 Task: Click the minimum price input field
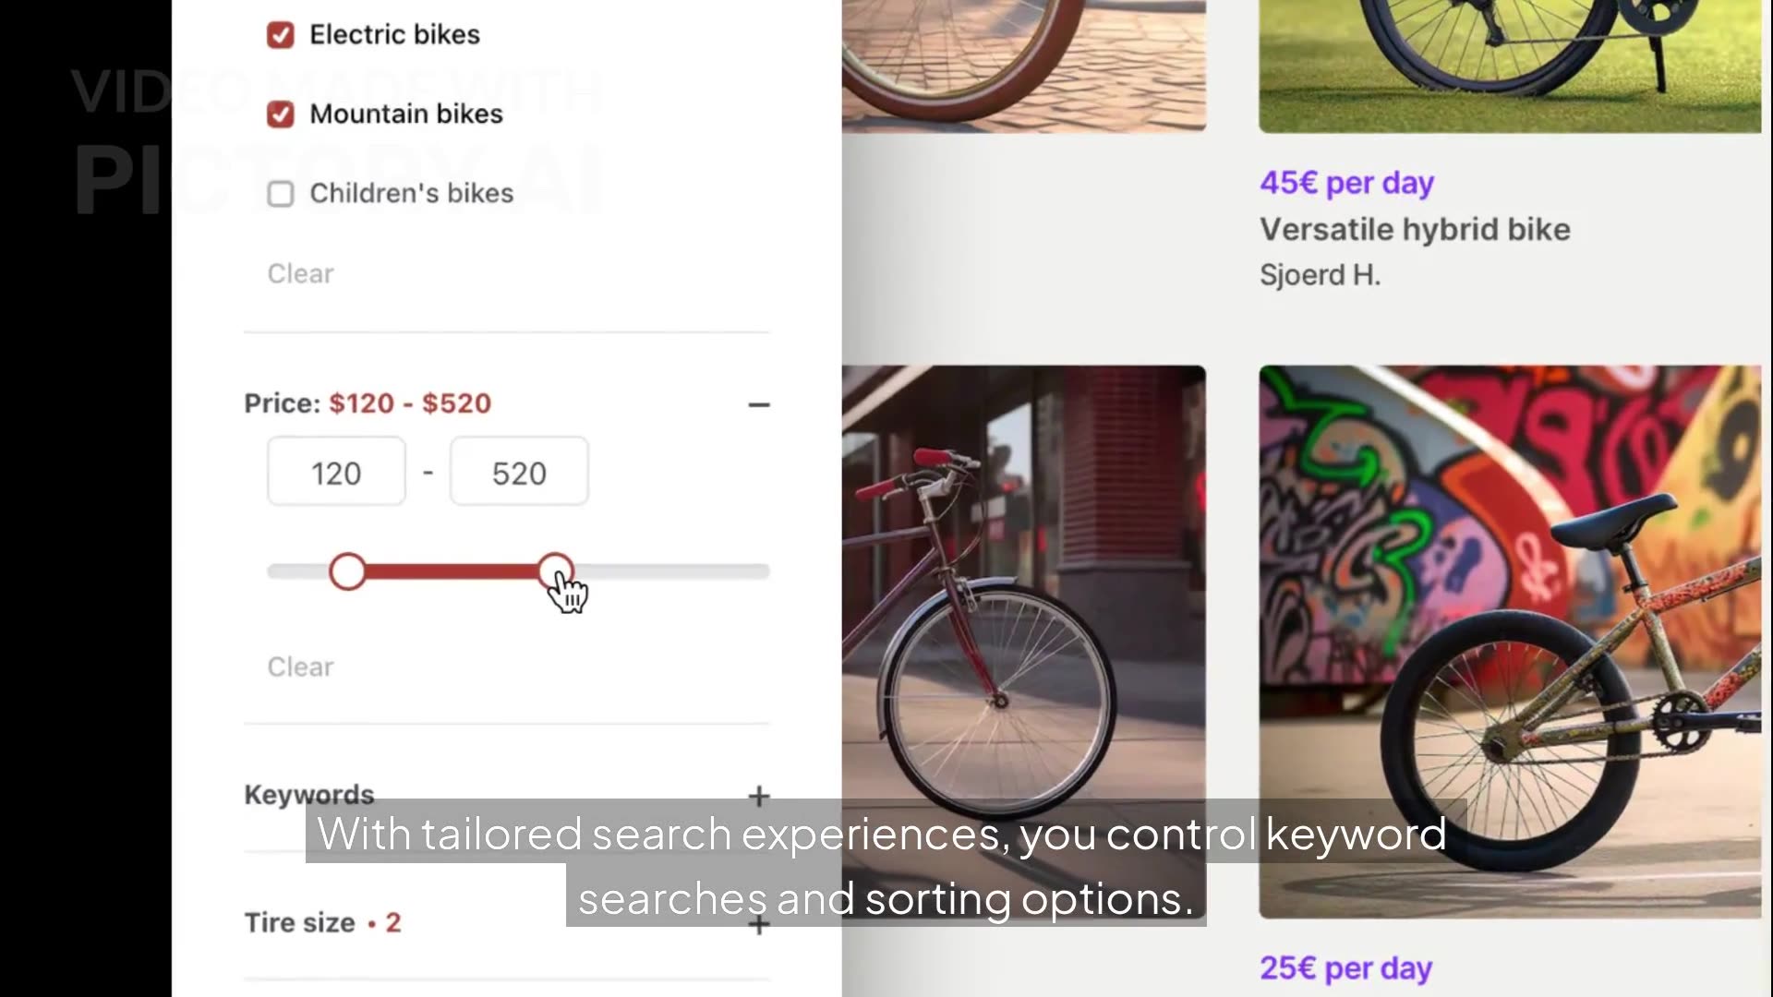click(336, 472)
